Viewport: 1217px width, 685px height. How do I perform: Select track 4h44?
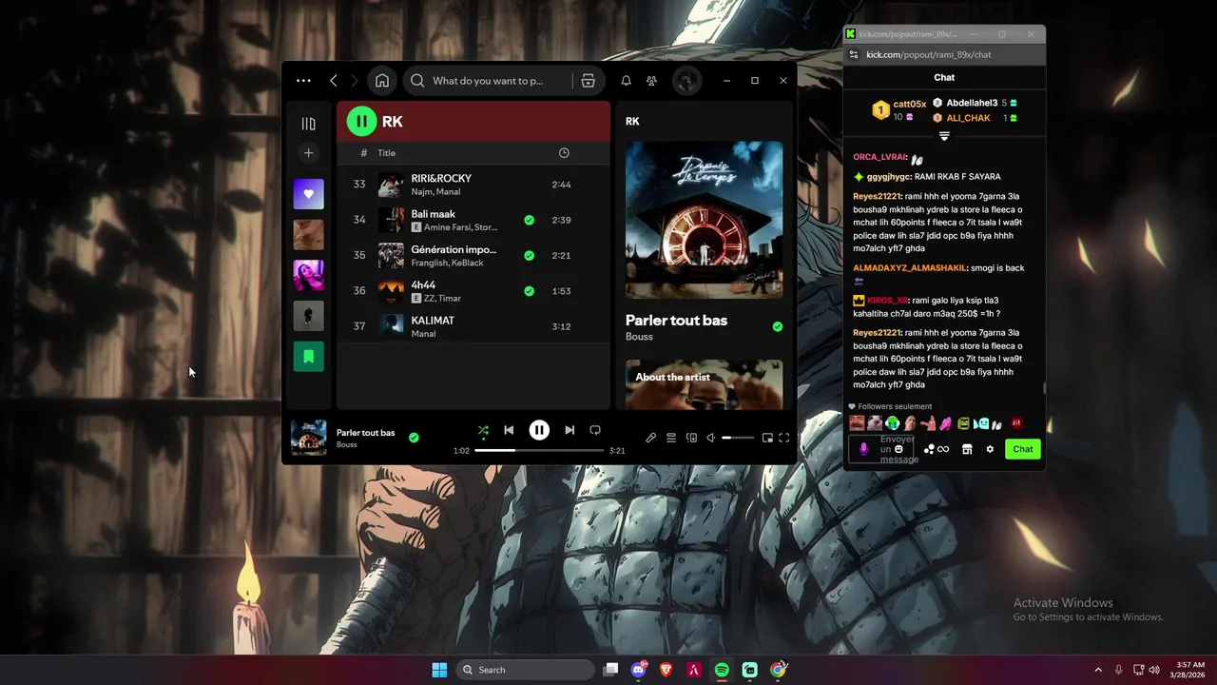coord(473,291)
